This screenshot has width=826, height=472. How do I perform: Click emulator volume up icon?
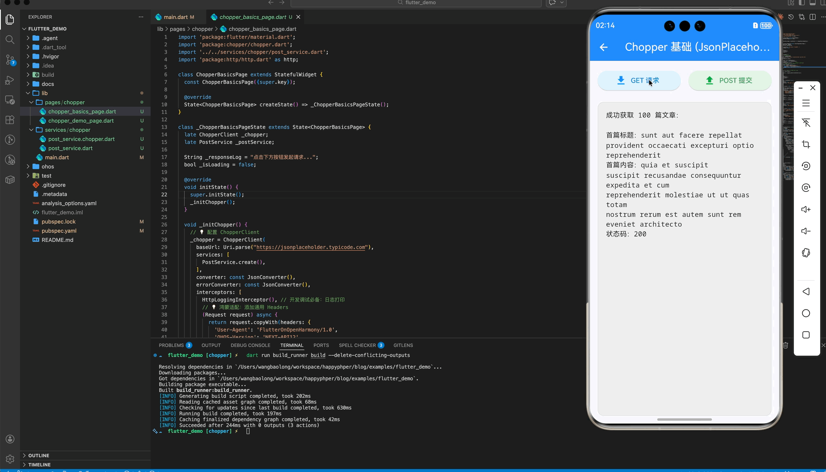point(806,209)
